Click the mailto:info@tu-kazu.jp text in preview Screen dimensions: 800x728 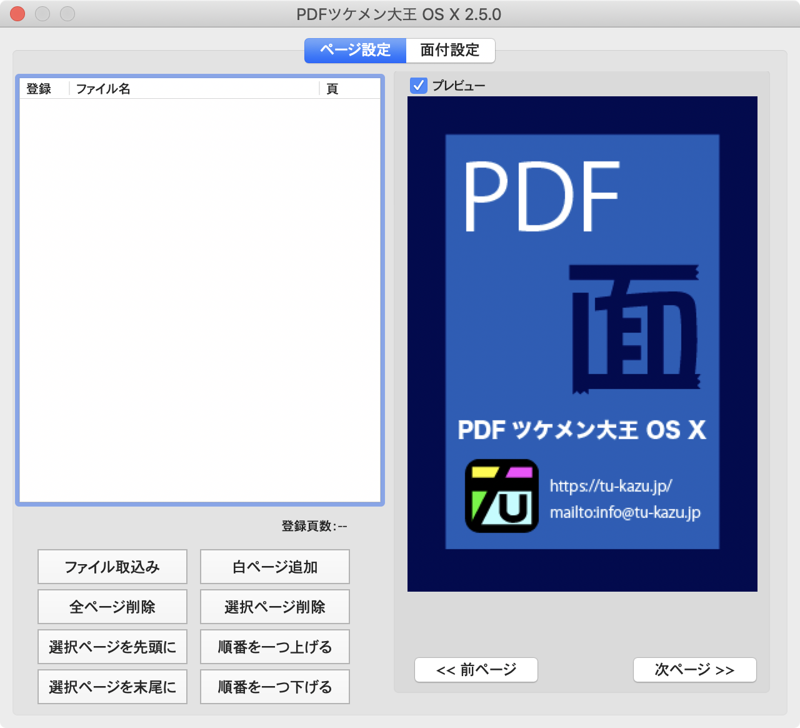pos(625,512)
